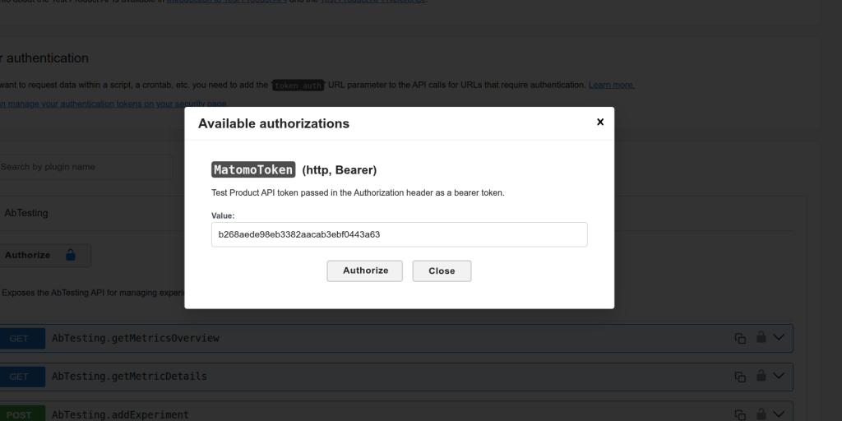Click the dialog title Available authorizations

274,123
